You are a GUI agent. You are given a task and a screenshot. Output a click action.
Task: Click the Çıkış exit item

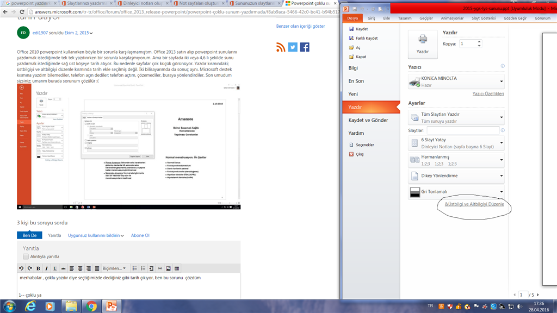click(x=356, y=154)
